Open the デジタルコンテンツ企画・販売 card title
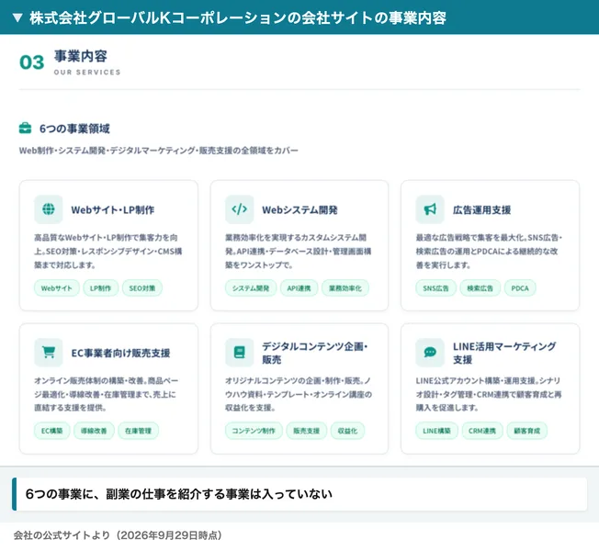The height and width of the screenshot is (551, 599). [315, 353]
